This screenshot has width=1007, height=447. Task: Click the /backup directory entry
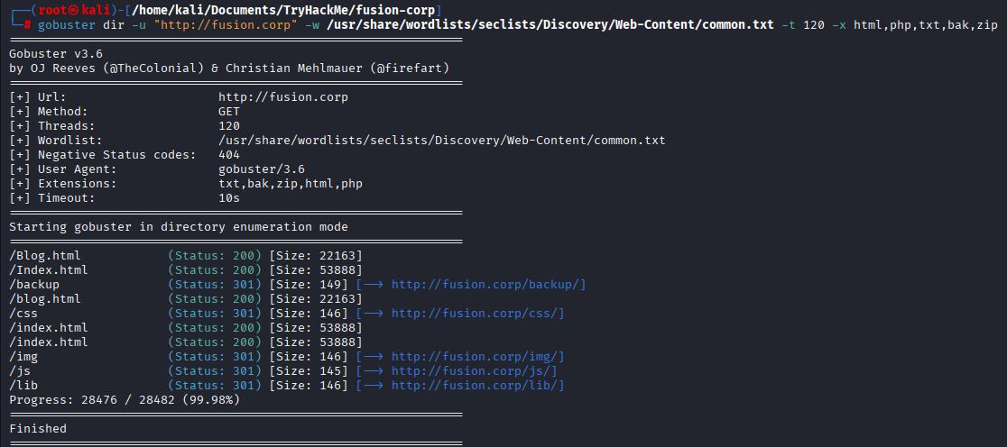pyautogui.click(x=34, y=285)
